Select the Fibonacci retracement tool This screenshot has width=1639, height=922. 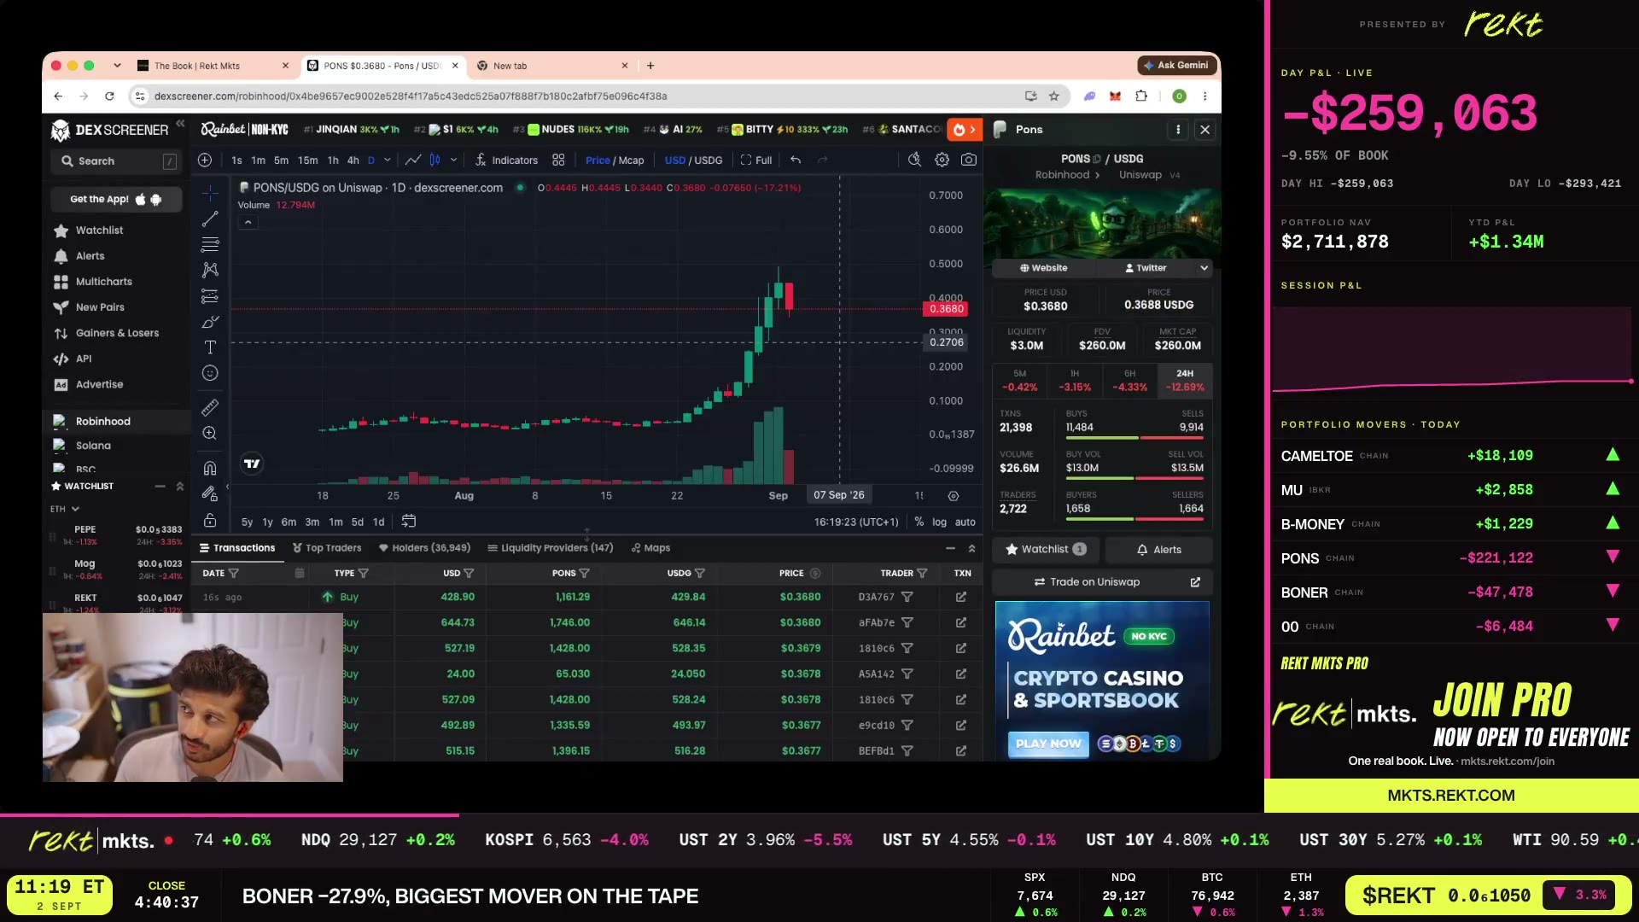[x=210, y=245]
